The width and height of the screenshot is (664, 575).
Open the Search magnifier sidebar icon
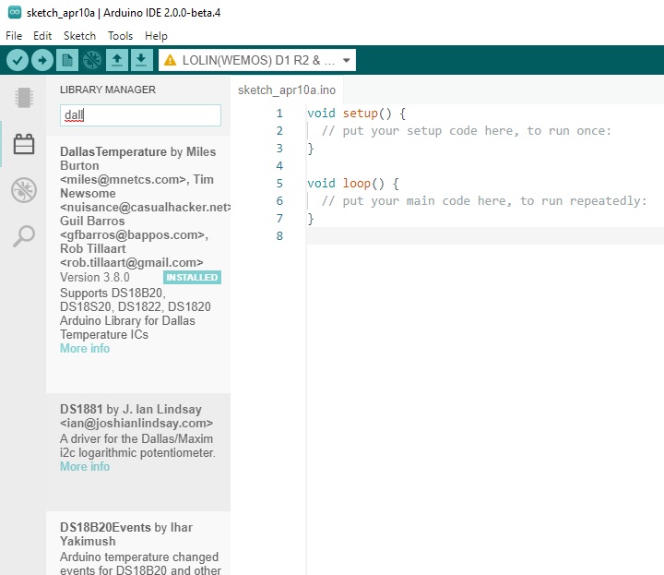pyautogui.click(x=24, y=235)
